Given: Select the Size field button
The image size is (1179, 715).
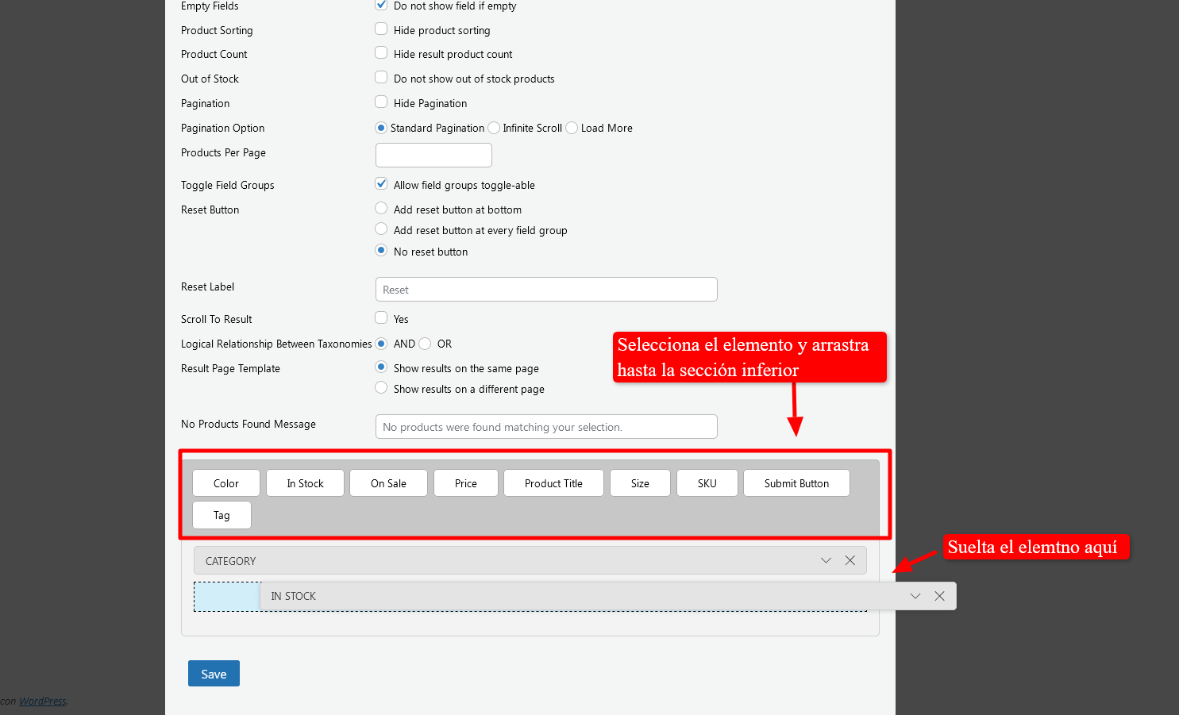Looking at the screenshot, I should pos(640,483).
